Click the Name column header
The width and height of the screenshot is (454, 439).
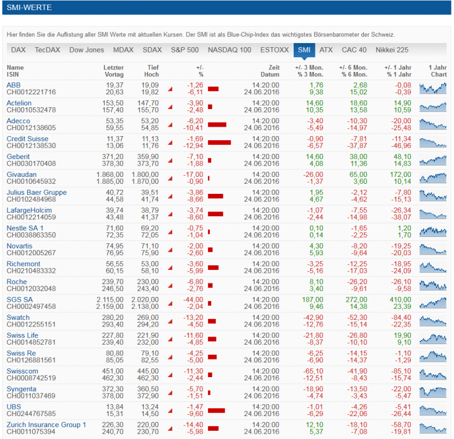click(15, 67)
